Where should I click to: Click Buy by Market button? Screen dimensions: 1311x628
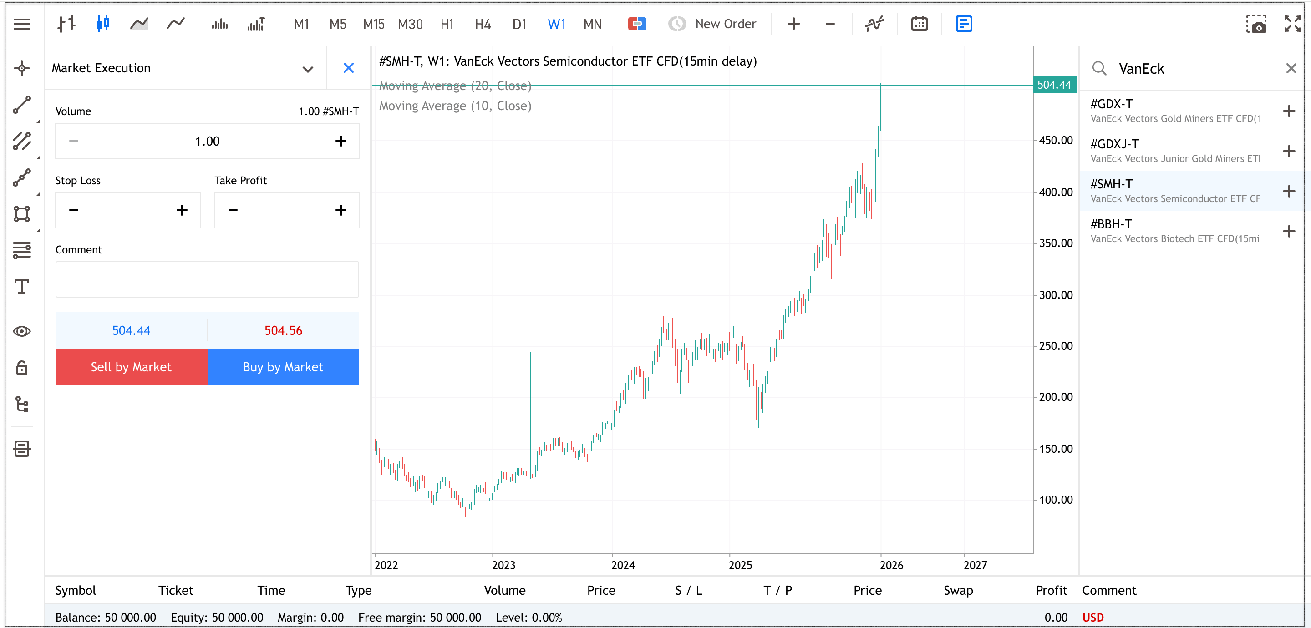(x=283, y=367)
